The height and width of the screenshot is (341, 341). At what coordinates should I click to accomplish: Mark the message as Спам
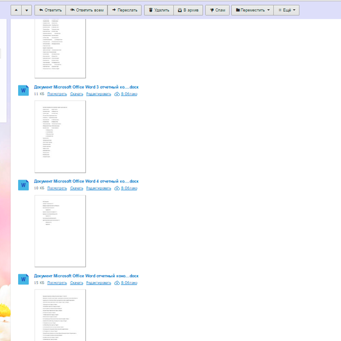pyautogui.click(x=217, y=10)
